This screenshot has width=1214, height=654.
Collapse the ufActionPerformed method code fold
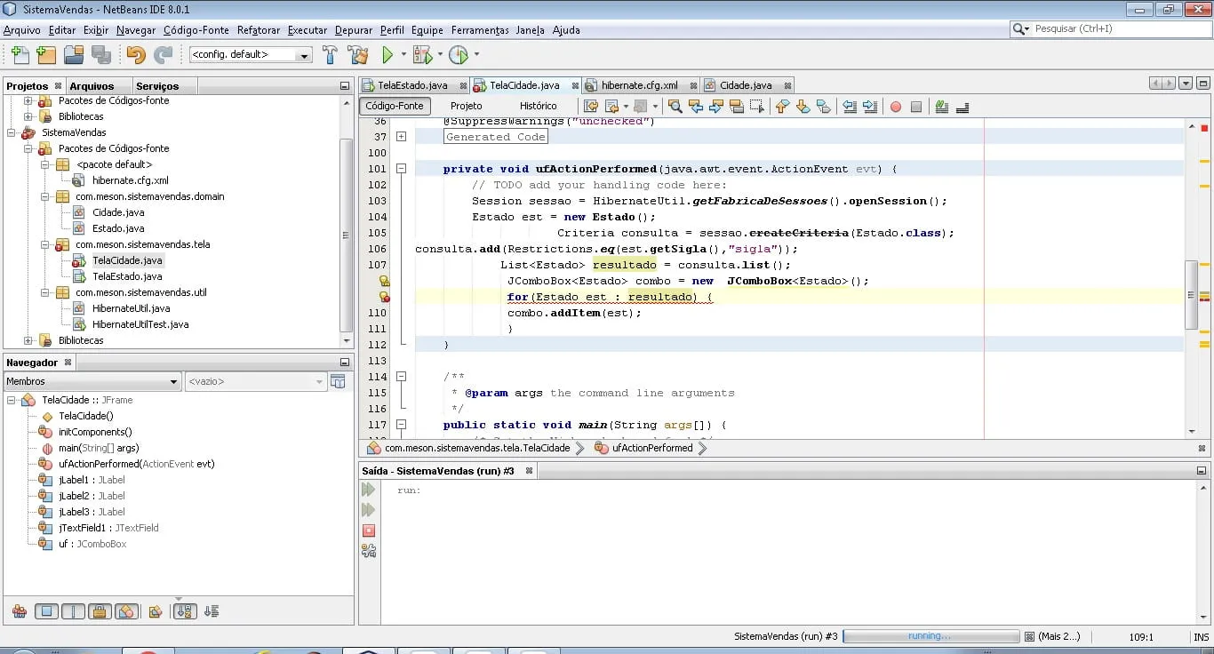402,169
